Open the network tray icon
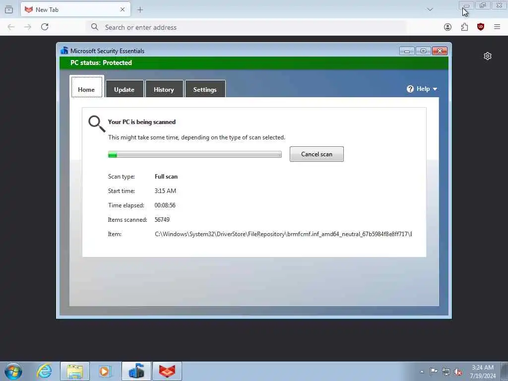The height and width of the screenshot is (381, 508). pos(446,372)
